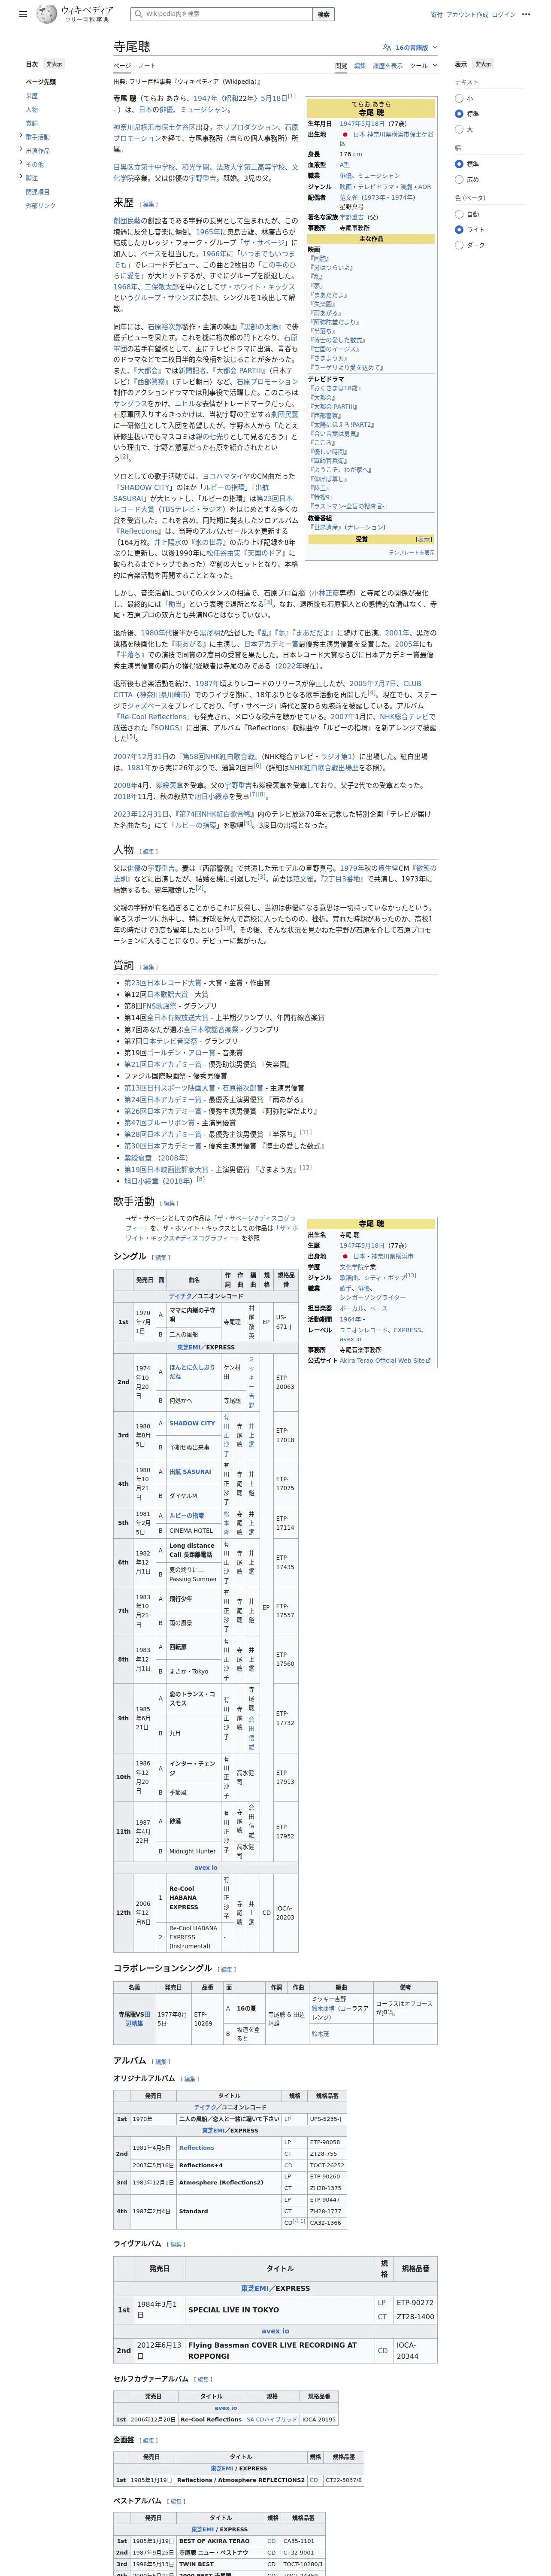This screenshot has height=2576, width=551.
Task: Switch to the ノート tab
Action: click(x=147, y=66)
